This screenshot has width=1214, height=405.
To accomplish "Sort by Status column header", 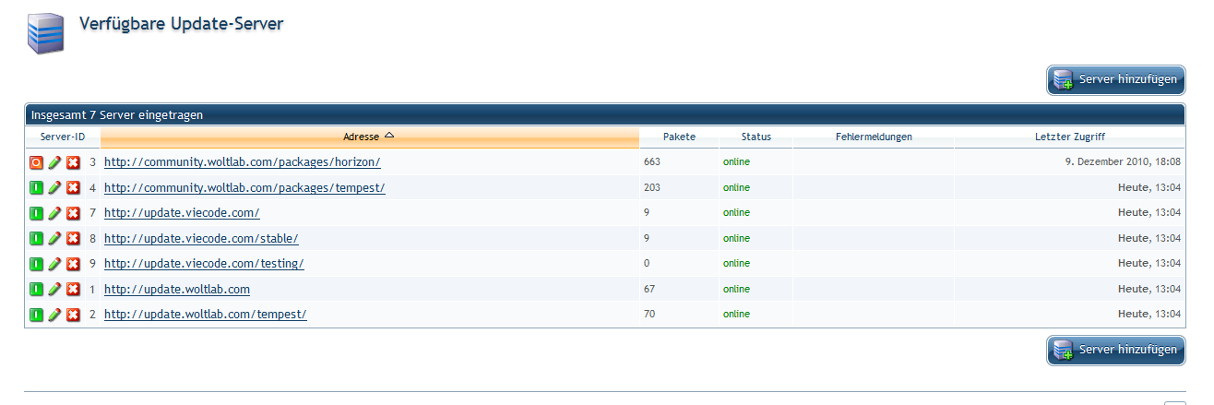I will 756,137.
